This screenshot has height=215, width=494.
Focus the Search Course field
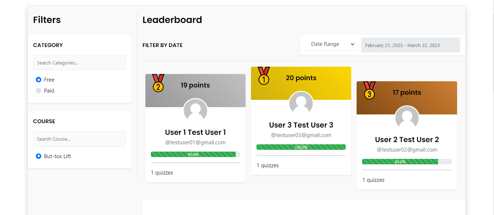[x=79, y=139]
